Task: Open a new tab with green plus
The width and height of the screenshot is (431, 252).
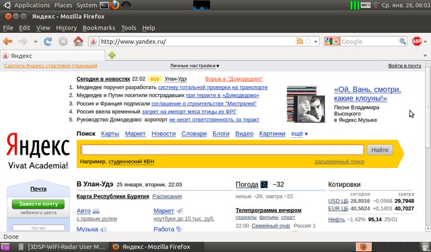Action: tap(112, 55)
